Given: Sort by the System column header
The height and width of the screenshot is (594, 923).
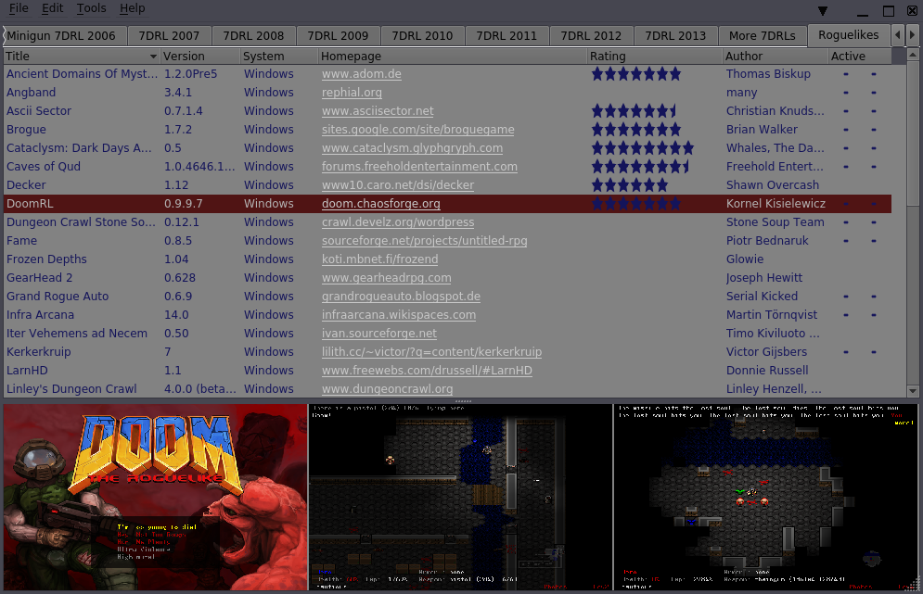Looking at the screenshot, I should point(278,56).
